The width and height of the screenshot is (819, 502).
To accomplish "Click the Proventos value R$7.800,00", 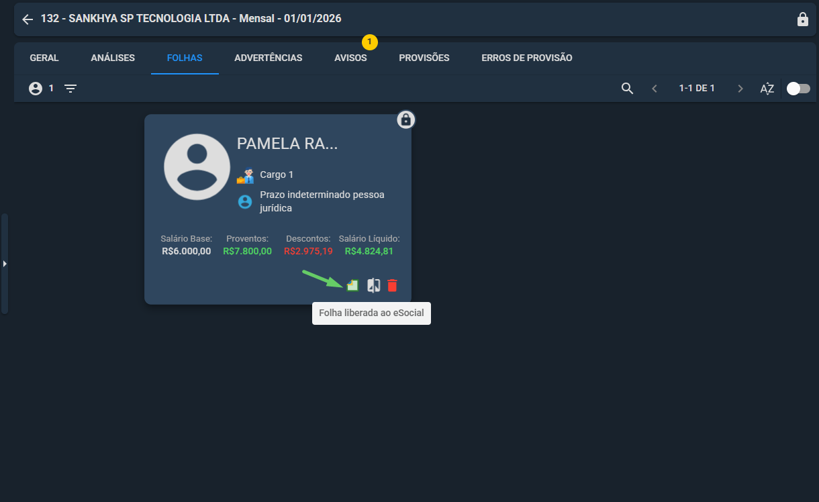I will [x=247, y=252].
